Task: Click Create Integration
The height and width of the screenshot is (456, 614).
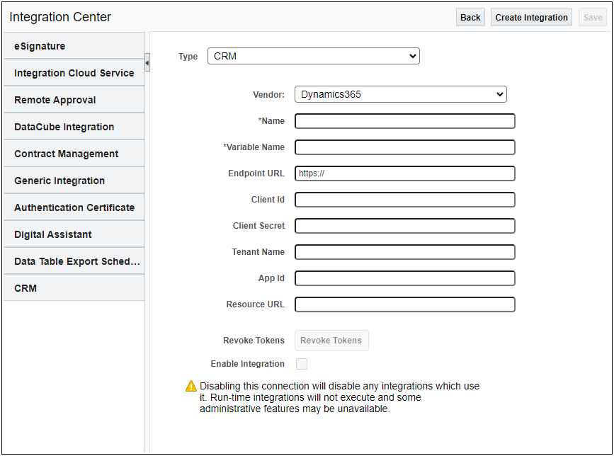Action: point(531,16)
